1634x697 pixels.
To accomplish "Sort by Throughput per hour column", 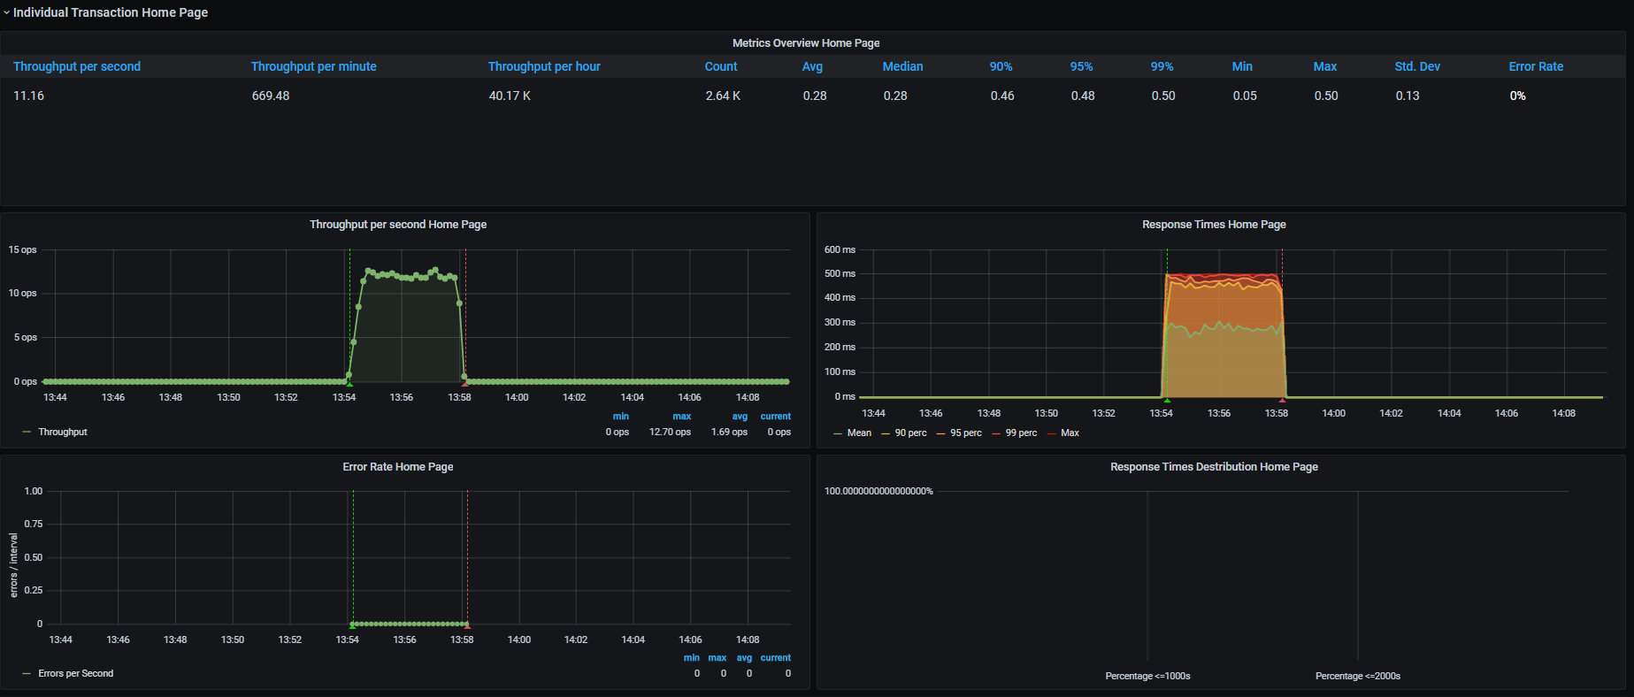I will (x=544, y=66).
